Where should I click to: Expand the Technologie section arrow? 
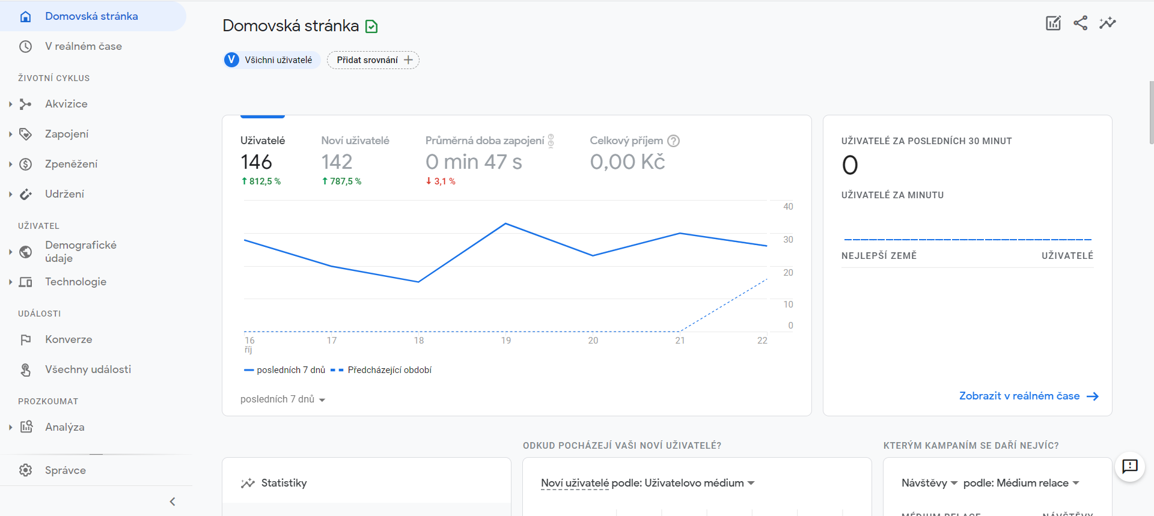click(x=10, y=282)
